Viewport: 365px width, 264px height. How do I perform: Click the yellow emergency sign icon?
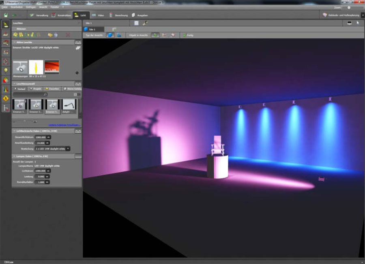pyautogui.click(x=6, y=98)
